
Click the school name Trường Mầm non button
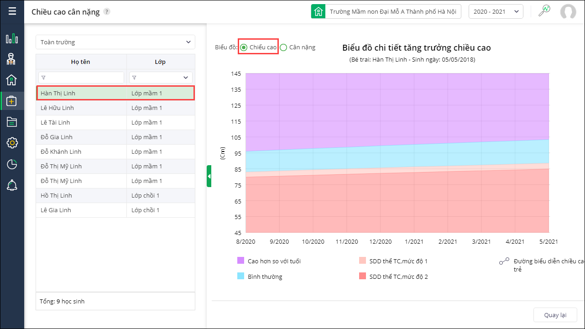pos(386,12)
